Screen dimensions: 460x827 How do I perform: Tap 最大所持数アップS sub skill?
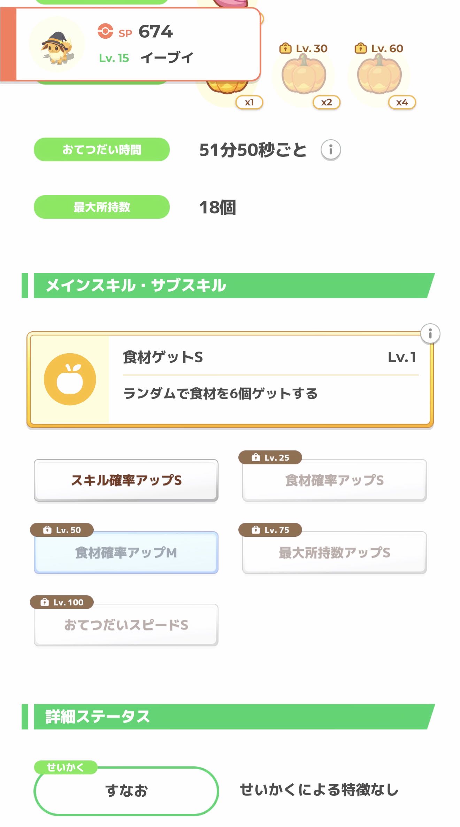[335, 552]
